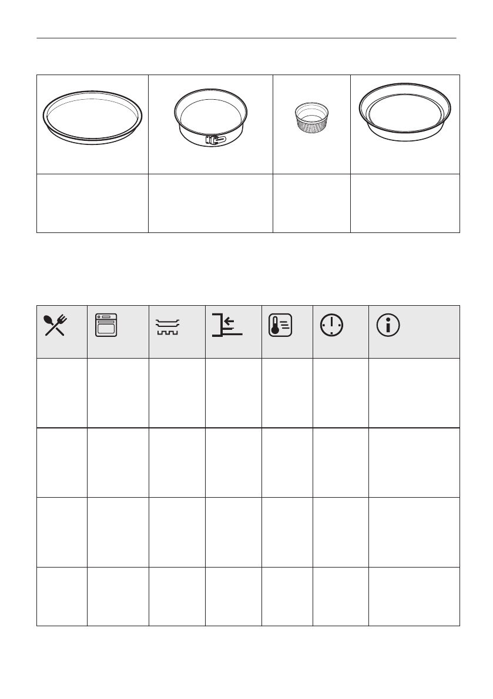Select the springform cake tin with clasp
Image resolution: width=493 pixels, height=699 pixels.
[210, 118]
